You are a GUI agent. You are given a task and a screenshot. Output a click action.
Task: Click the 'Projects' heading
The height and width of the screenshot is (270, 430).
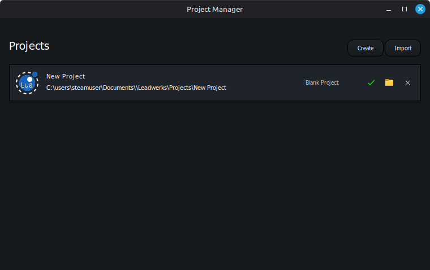point(29,46)
